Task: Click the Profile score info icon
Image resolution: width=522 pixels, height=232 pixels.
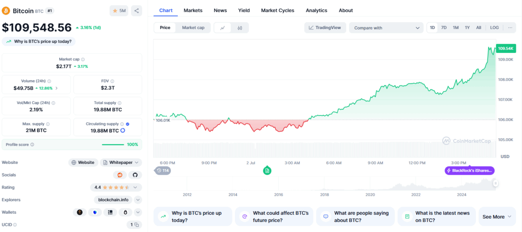Action: coord(32,144)
